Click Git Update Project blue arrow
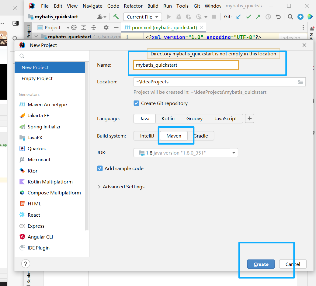The width and height of the screenshot is (316, 286). tap(238, 17)
